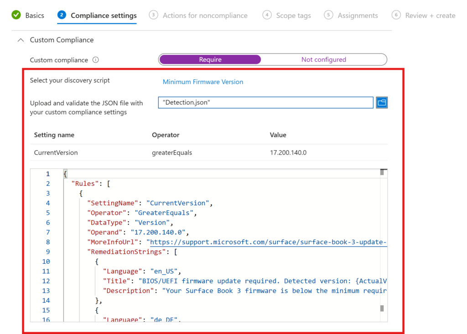This screenshot has width=467, height=334.
Task: Click the JSON editor vertical scrollbar thumb at top
Action: [x=382, y=172]
